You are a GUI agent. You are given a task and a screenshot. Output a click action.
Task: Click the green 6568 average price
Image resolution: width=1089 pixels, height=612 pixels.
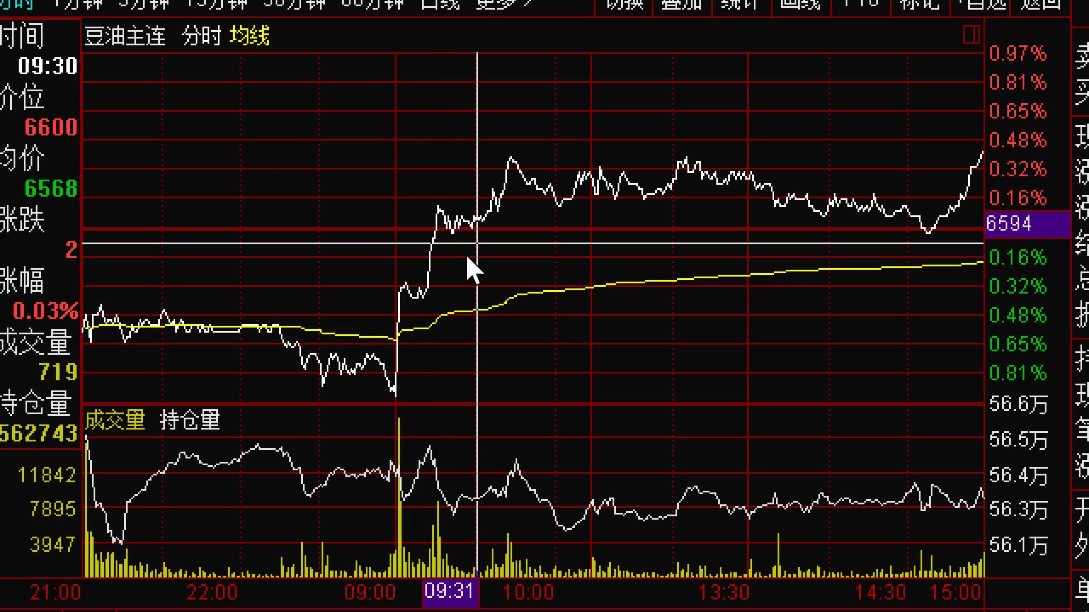[x=51, y=189]
